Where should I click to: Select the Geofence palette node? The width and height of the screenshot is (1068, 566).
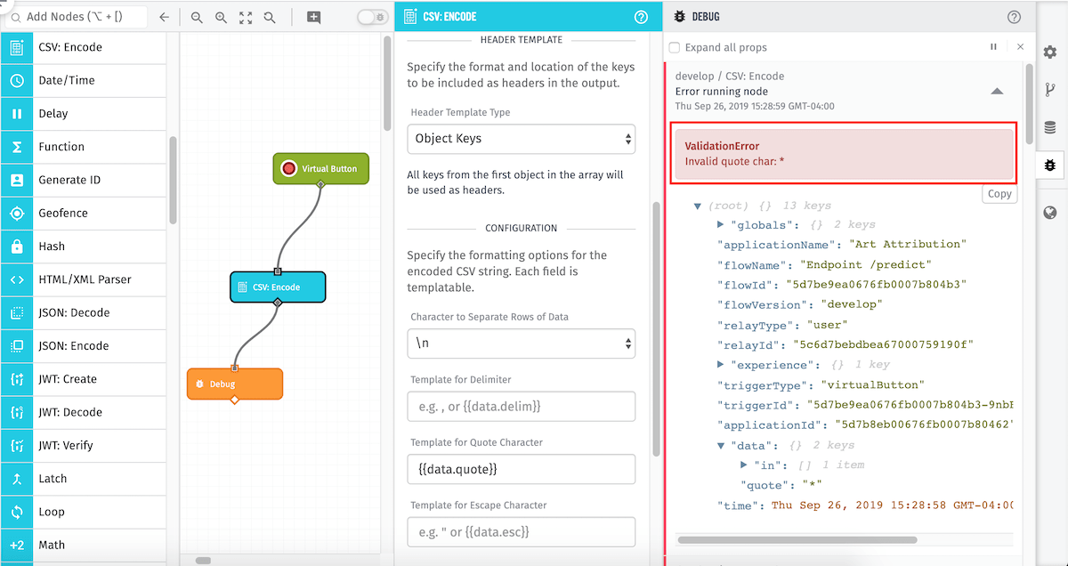click(x=84, y=214)
